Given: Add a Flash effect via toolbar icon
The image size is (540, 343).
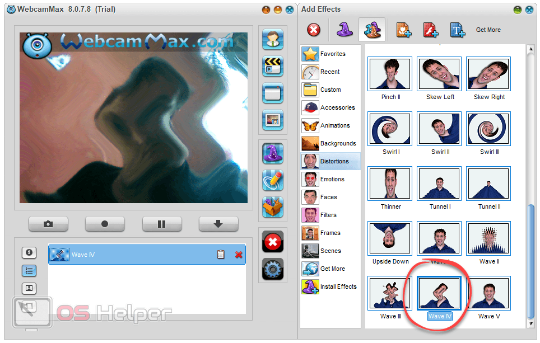Looking at the screenshot, I should (430, 30).
